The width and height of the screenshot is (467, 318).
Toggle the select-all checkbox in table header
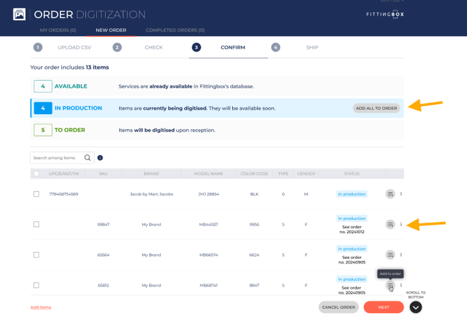(x=36, y=174)
